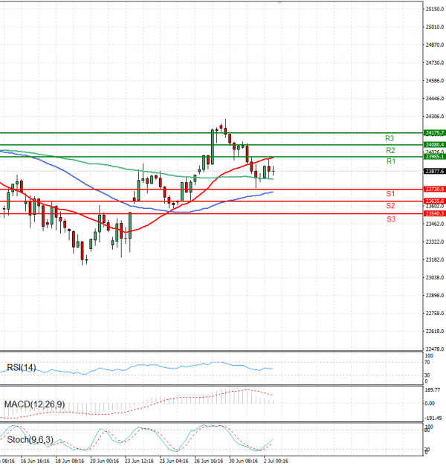Click the R2 resistance label
Image resolution: width=446 pixels, height=466 pixels.
[390, 150]
